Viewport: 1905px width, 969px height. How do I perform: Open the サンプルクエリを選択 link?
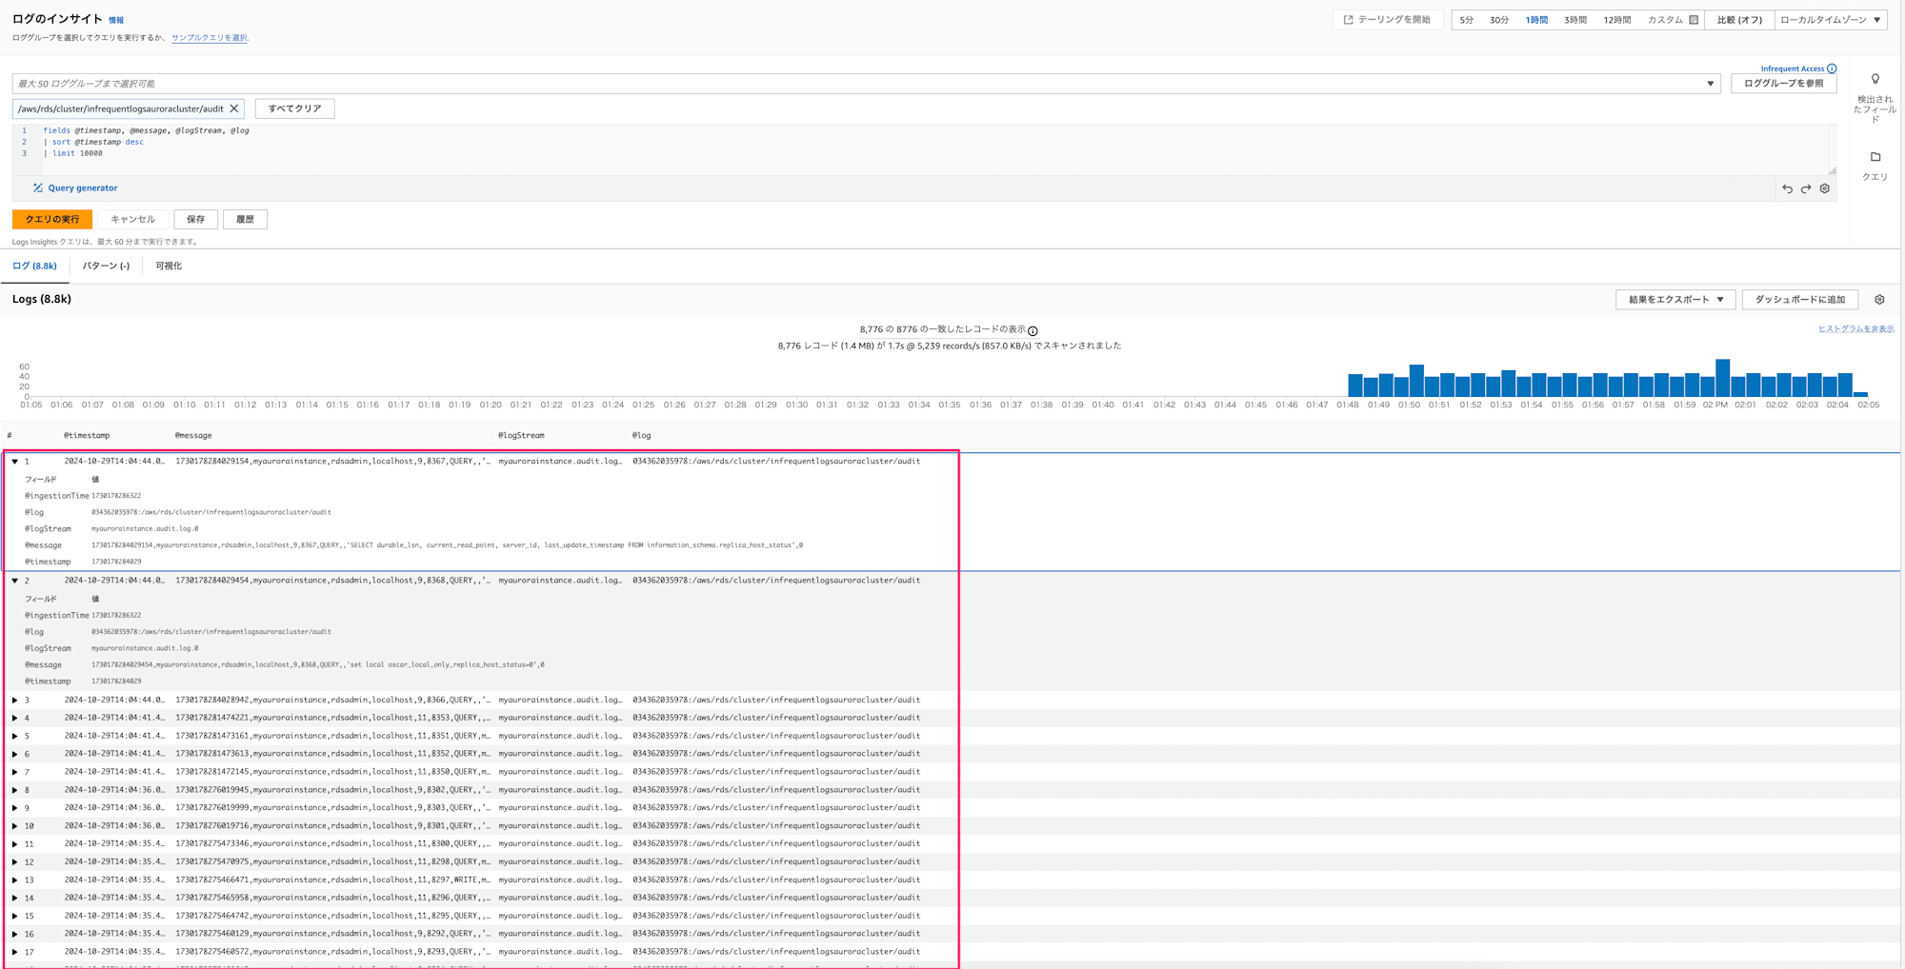(x=210, y=38)
